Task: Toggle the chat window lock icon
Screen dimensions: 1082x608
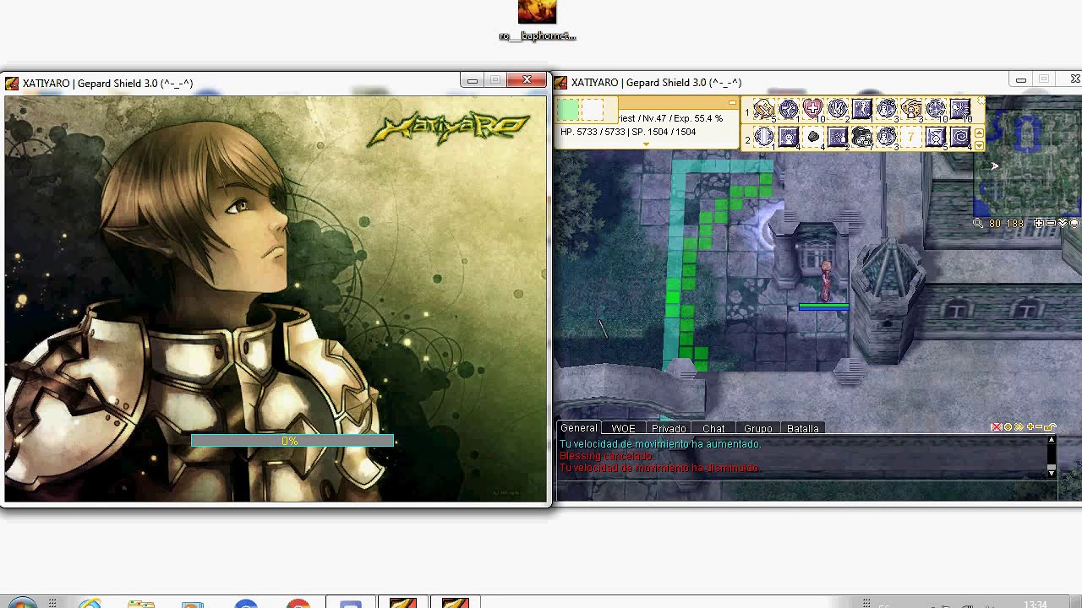Action: pos(1050,426)
